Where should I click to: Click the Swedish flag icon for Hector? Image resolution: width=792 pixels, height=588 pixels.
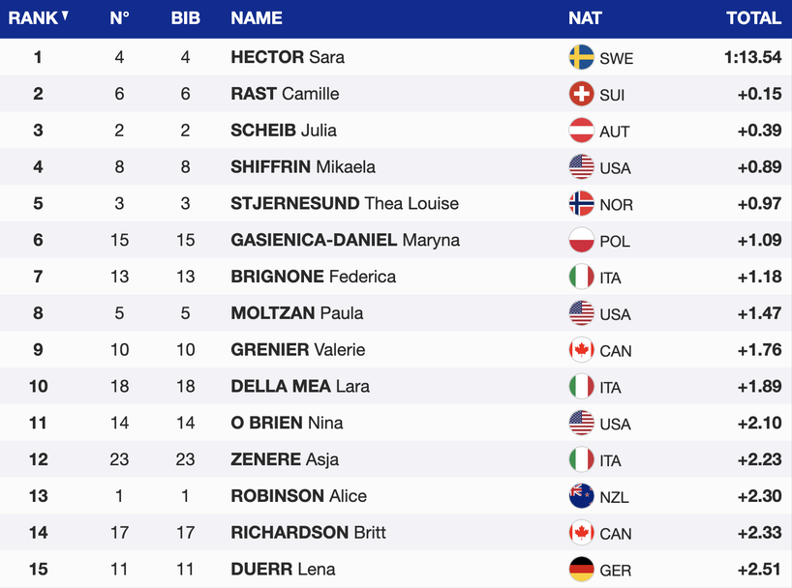click(x=581, y=57)
